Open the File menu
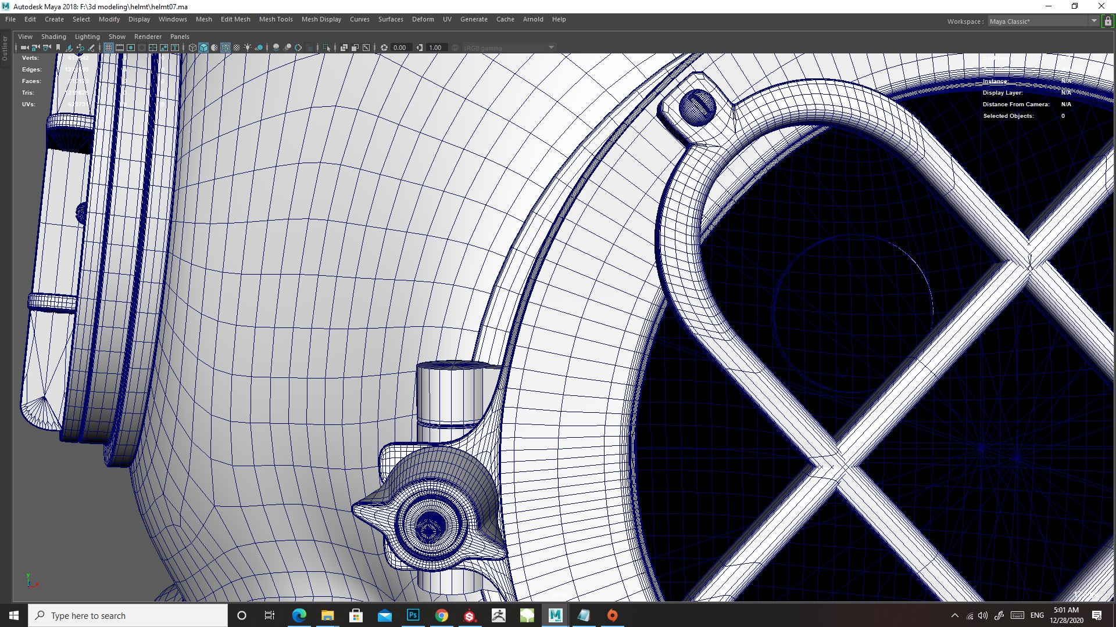 click(10, 19)
